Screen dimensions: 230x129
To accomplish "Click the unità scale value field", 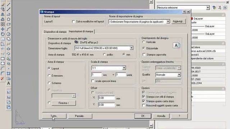I will (121, 75).
